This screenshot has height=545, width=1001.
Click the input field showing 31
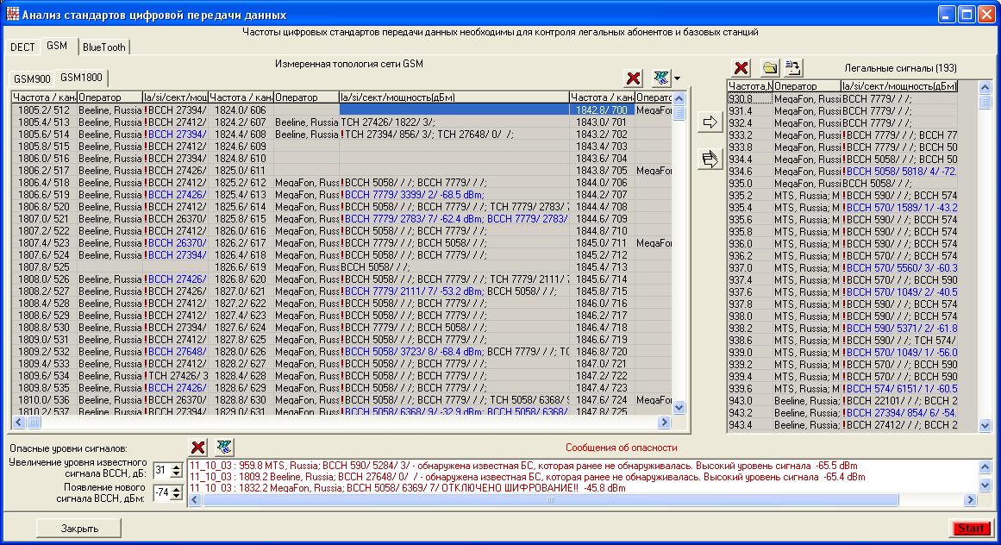click(x=162, y=470)
